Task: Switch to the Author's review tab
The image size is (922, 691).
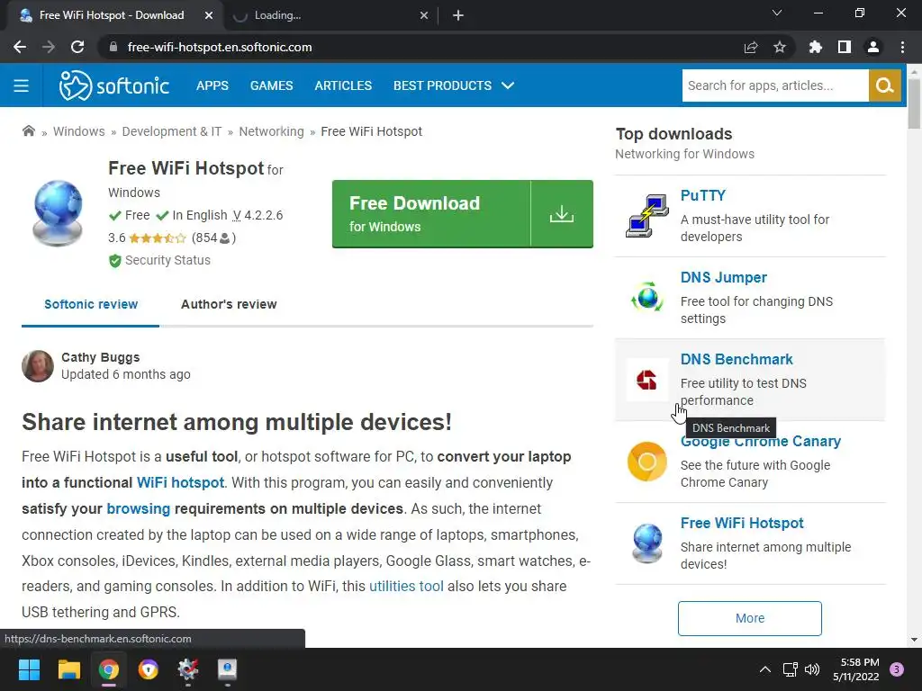Action: coord(229,304)
